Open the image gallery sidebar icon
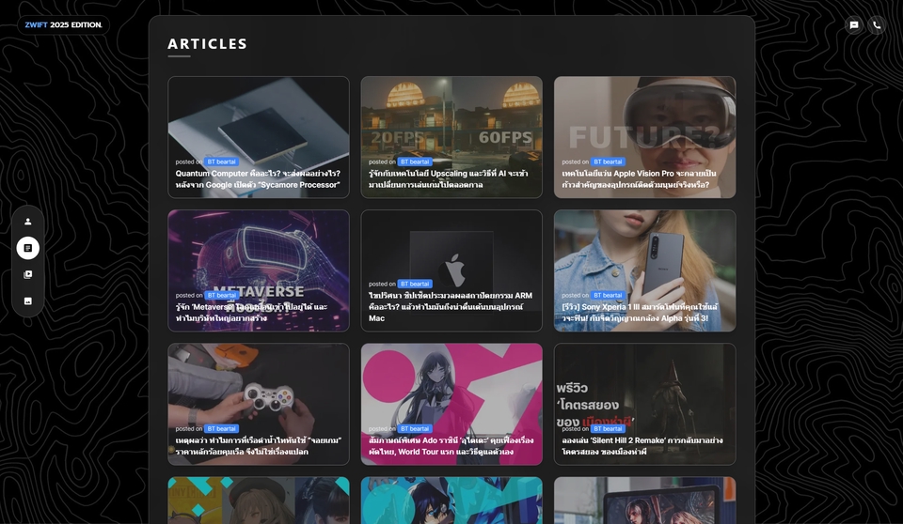903x524 pixels. (27, 301)
